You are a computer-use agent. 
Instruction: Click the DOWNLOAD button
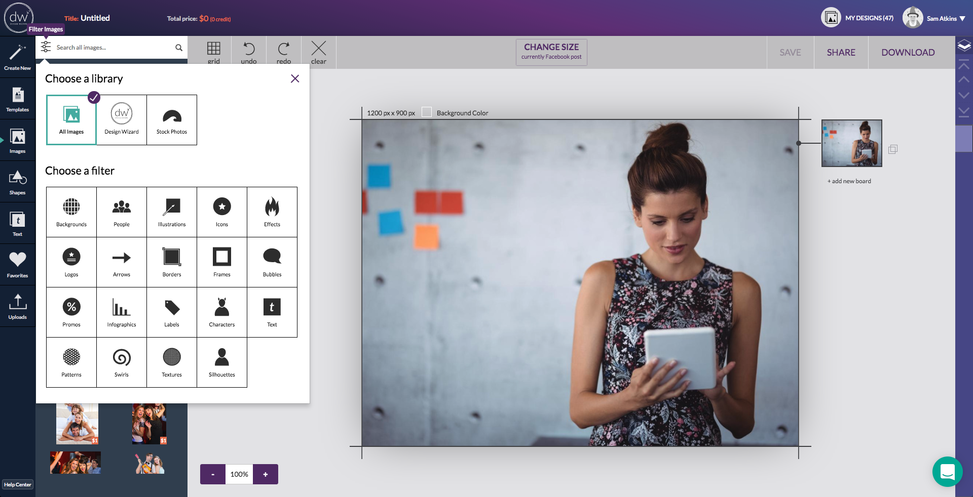click(908, 52)
